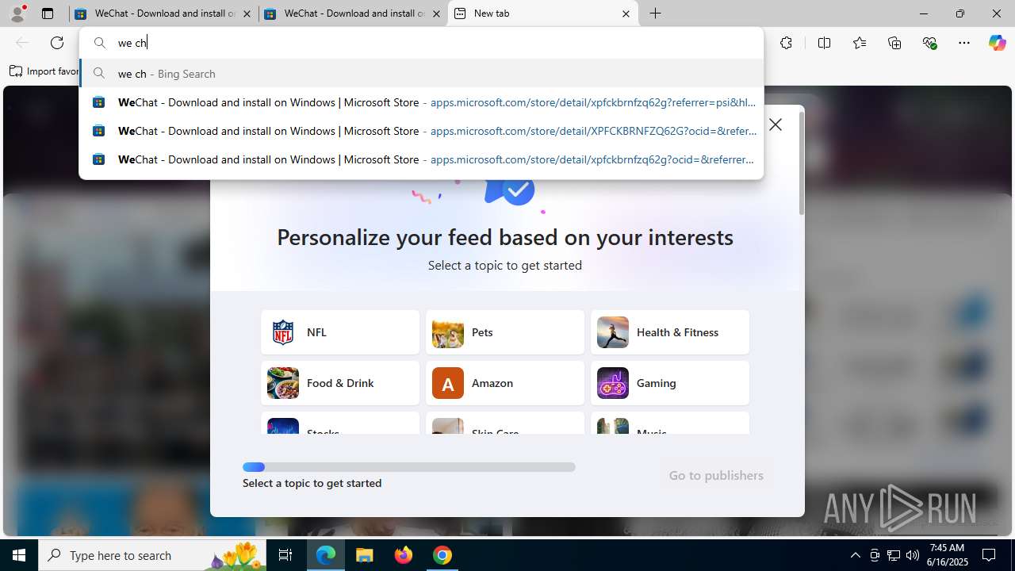The height and width of the screenshot is (571, 1015).
Task: Open the Extensions icon
Action: [x=786, y=43]
